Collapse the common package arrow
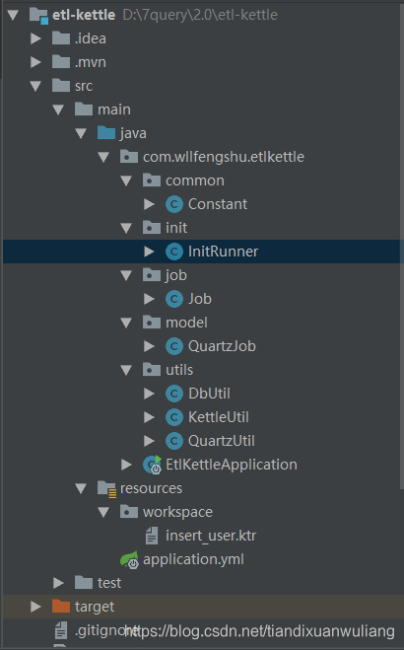Image resolution: width=404 pixels, height=650 pixels. point(126,181)
